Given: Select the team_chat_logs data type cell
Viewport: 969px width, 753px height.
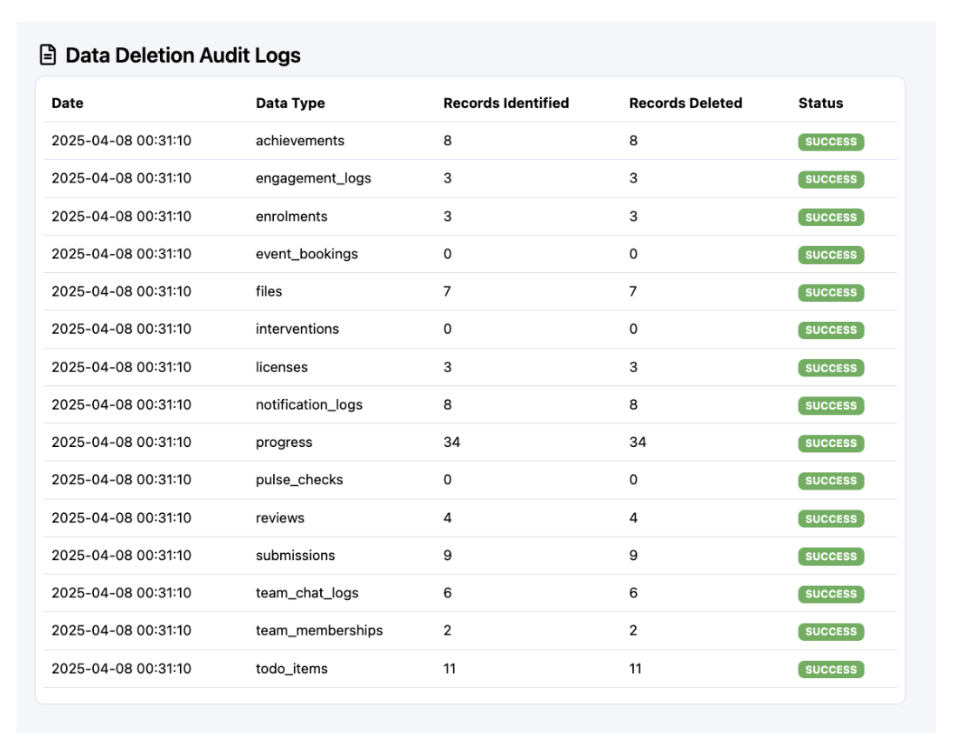Looking at the screenshot, I should [x=307, y=593].
